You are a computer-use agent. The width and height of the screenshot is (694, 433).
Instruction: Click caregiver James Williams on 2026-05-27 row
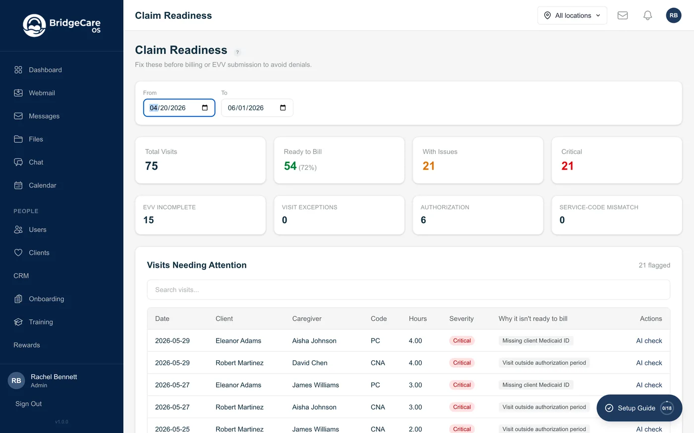click(x=316, y=385)
